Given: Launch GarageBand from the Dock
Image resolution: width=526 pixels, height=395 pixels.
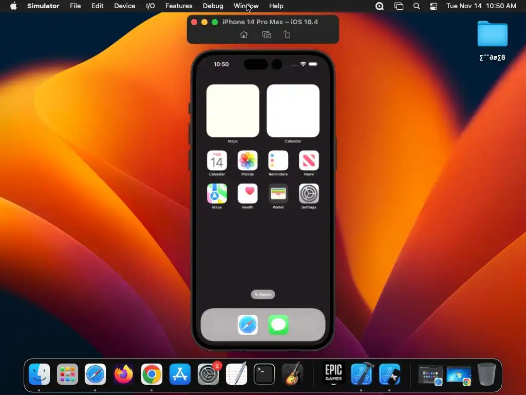Looking at the screenshot, I should coord(292,374).
